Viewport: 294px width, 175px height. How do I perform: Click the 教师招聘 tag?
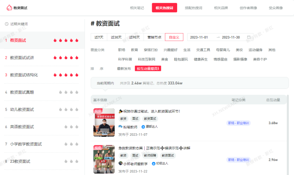(150, 155)
